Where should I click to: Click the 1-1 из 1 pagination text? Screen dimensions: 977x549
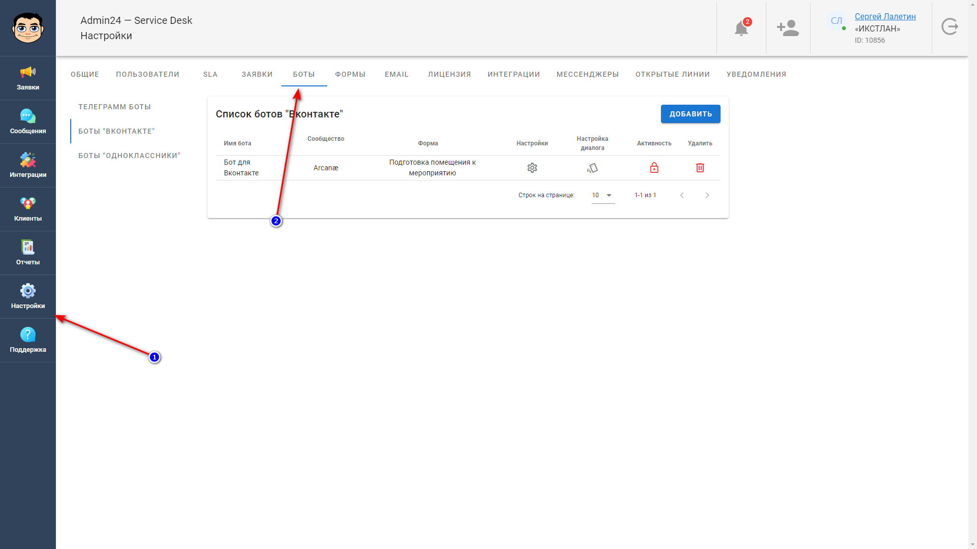pos(645,195)
